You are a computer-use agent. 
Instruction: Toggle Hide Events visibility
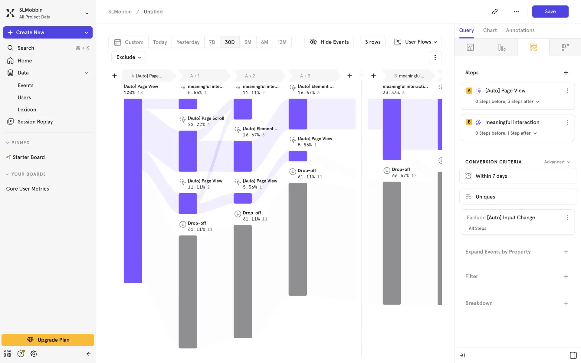(329, 42)
